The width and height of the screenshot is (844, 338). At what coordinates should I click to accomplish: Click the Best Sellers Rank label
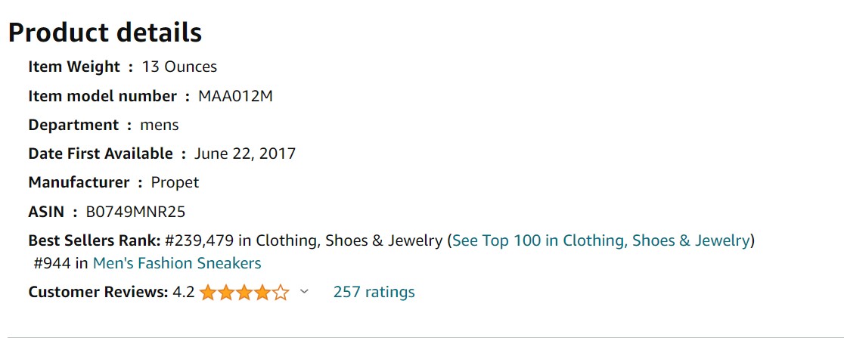95,240
